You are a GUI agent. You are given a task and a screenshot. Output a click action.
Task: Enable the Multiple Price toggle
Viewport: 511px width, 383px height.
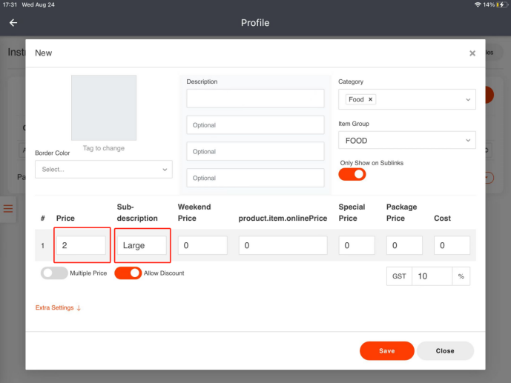click(54, 273)
